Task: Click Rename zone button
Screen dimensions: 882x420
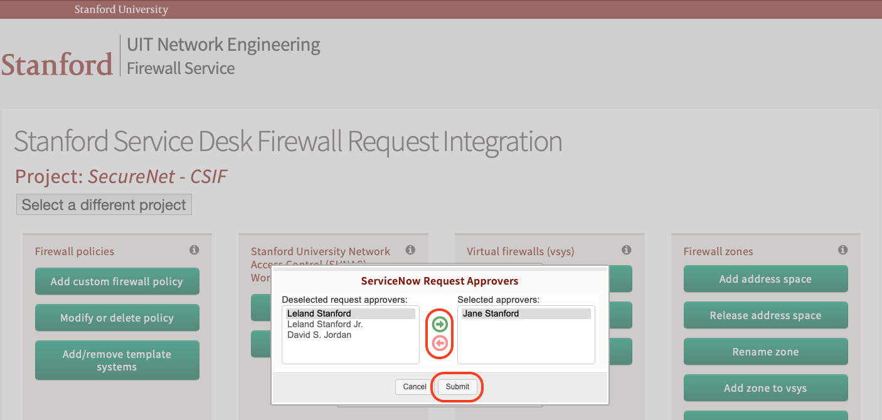Action: coord(765,352)
